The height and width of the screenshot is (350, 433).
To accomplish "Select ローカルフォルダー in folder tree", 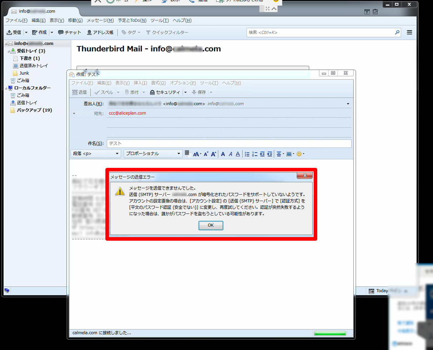I will 33,88.
